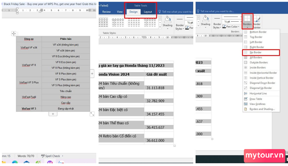Open the ½ pt line weight box in the middle window
The width and height of the screenshot is (288, 166).
190,23
